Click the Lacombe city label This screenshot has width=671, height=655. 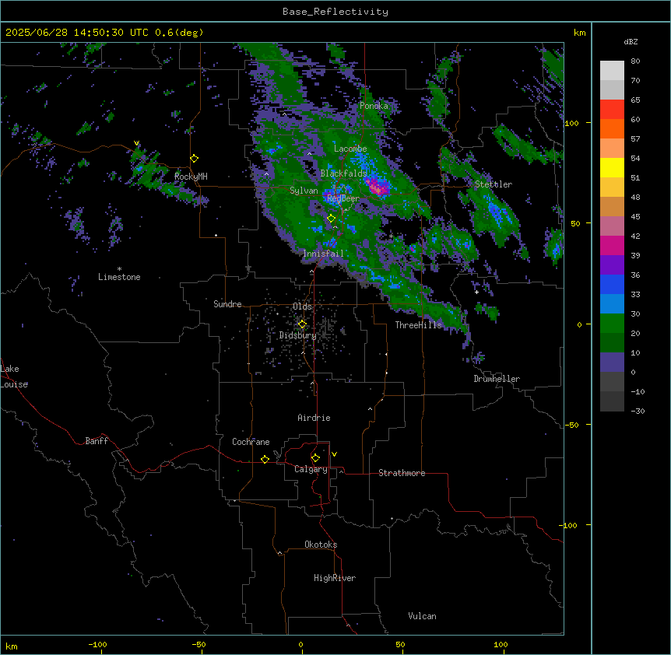coord(350,149)
